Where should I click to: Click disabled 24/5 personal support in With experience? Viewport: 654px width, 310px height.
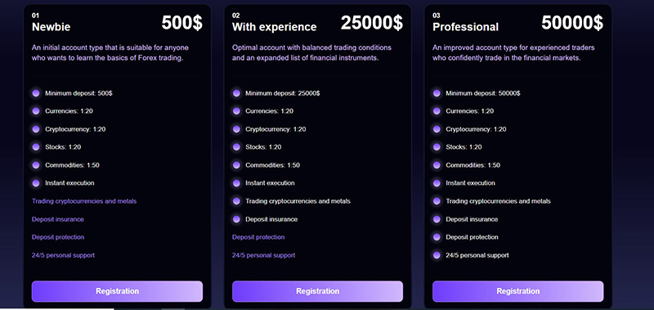[263, 255]
